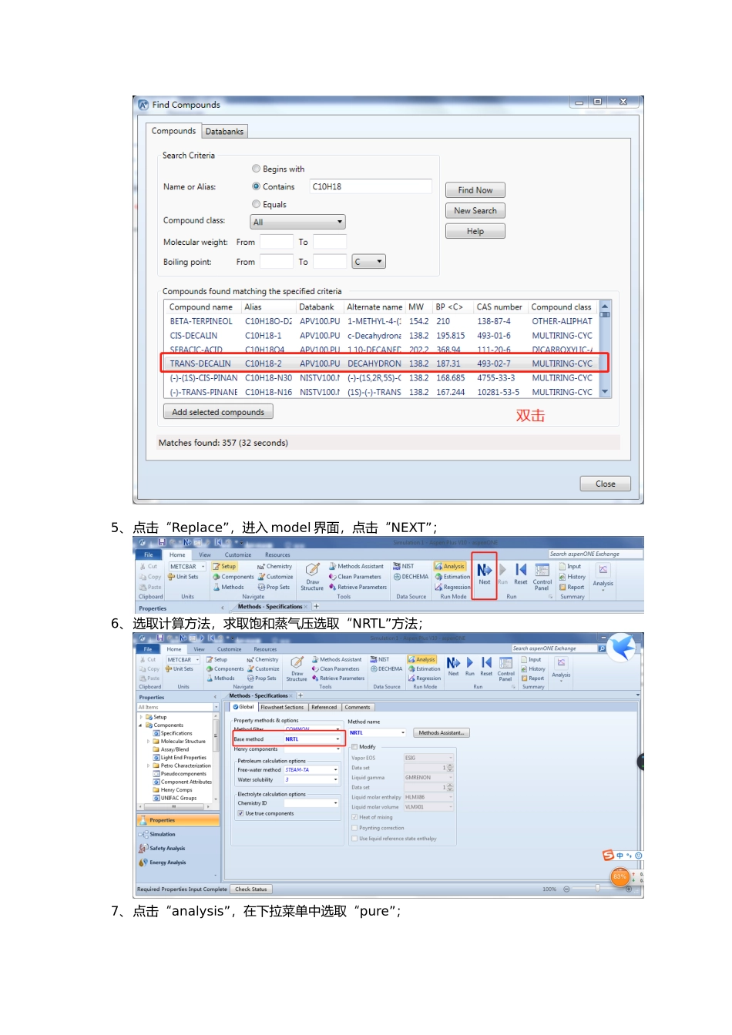Open Energy Analysis in the navigation pane
Image resolution: width=732 pixels, height=1035 pixels.
(167, 862)
